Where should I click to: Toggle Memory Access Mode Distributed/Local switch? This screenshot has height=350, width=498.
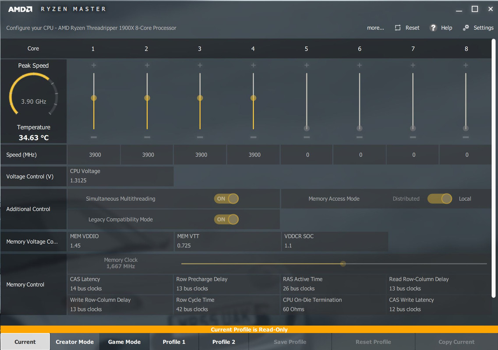point(440,199)
